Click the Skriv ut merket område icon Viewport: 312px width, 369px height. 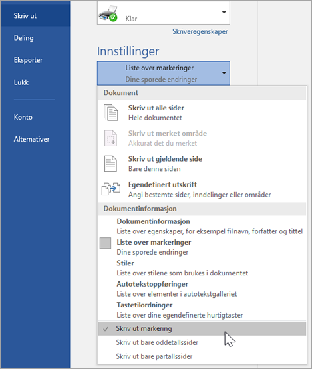coord(110,138)
